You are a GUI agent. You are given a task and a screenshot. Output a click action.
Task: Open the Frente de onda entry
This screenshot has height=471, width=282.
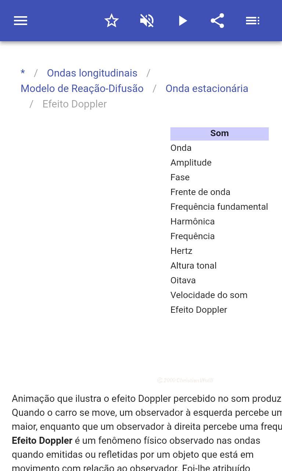point(200,192)
